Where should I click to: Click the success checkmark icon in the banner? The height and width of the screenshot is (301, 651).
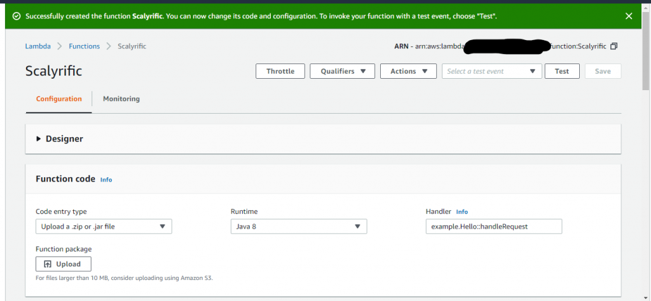(17, 16)
